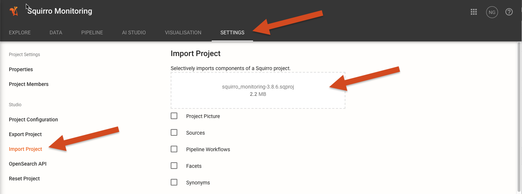Image resolution: width=522 pixels, height=194 pixels.
Task: Click the squirro_monitoring-3.8.6.sqproj file drop zone
Action: click(x=258, y=90)
